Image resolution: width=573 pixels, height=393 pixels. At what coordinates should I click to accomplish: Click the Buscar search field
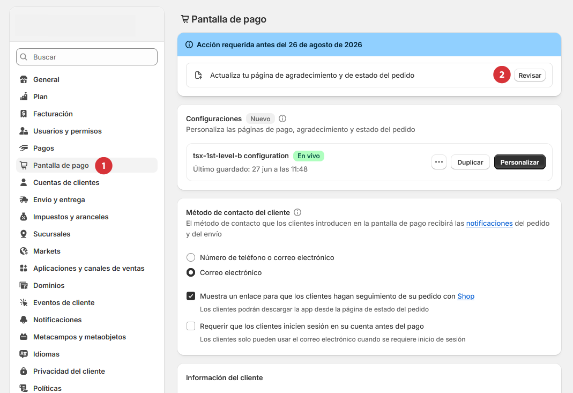[86, 57]
